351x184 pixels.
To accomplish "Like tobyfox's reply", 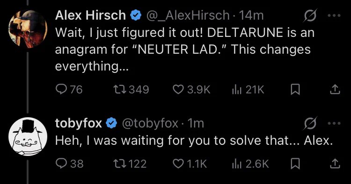I will pos(190,163).
